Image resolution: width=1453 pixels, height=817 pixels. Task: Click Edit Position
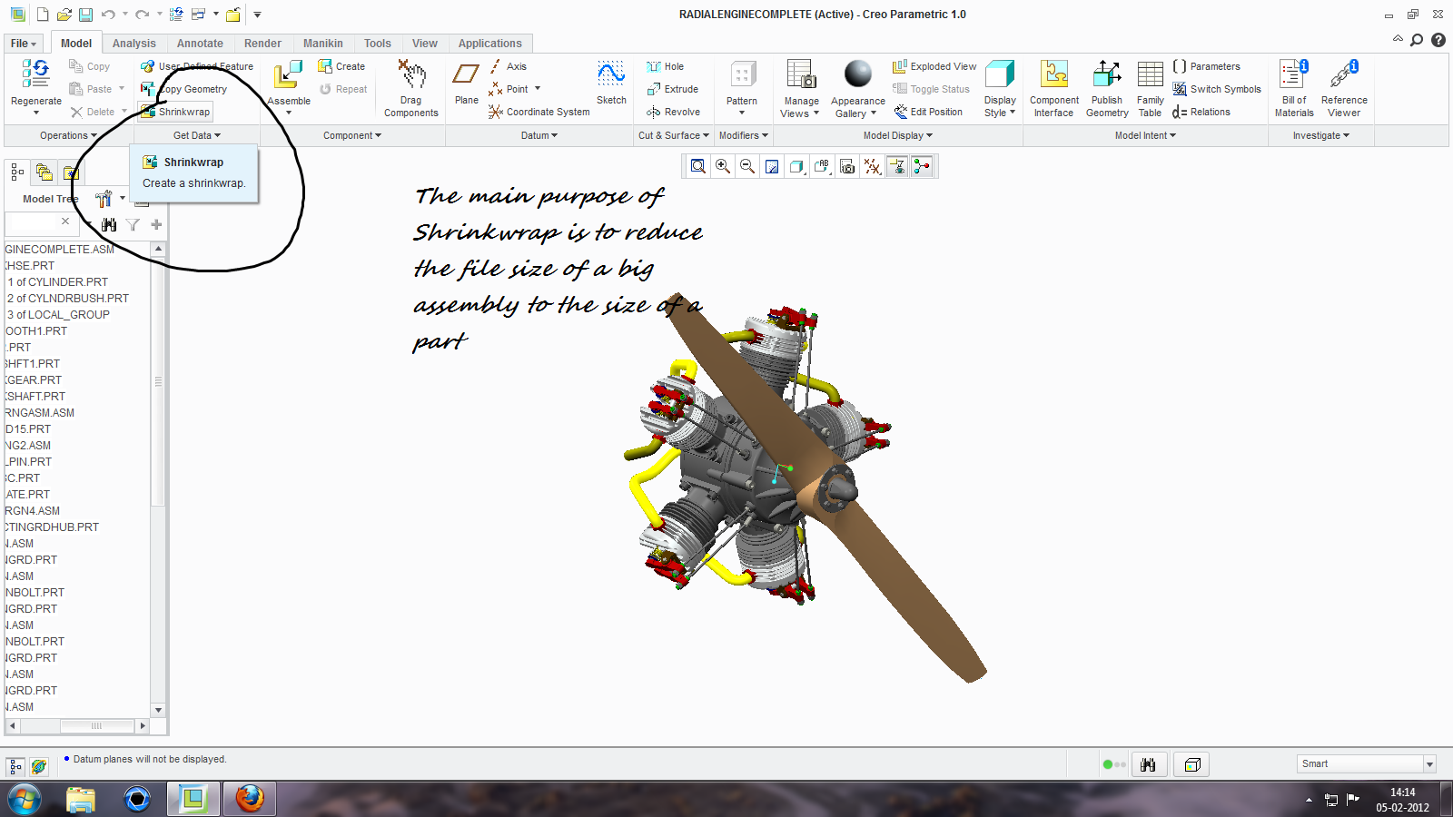tap(928, 112)
